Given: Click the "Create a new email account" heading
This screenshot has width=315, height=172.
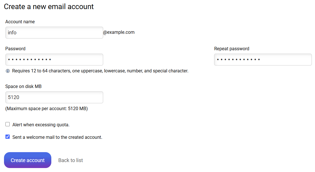Looking at the screenshot, I should (49, 7).
